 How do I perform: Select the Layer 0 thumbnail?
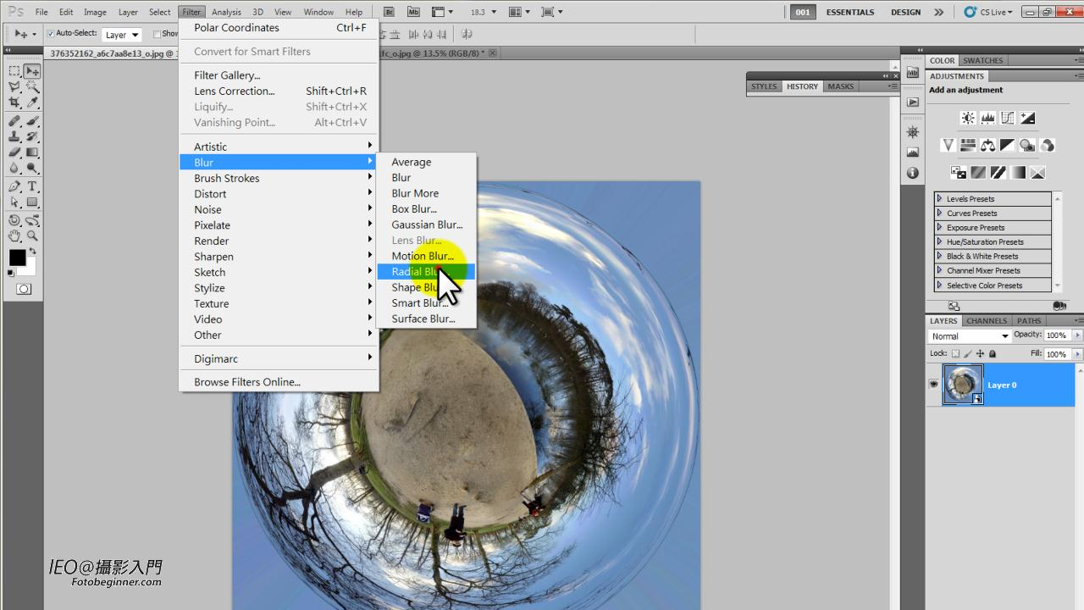click(963, 385)
